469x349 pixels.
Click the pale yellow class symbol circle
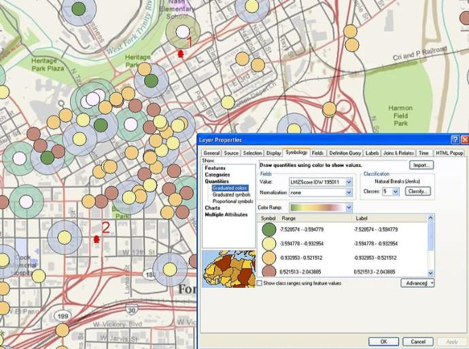pos(269,243)
